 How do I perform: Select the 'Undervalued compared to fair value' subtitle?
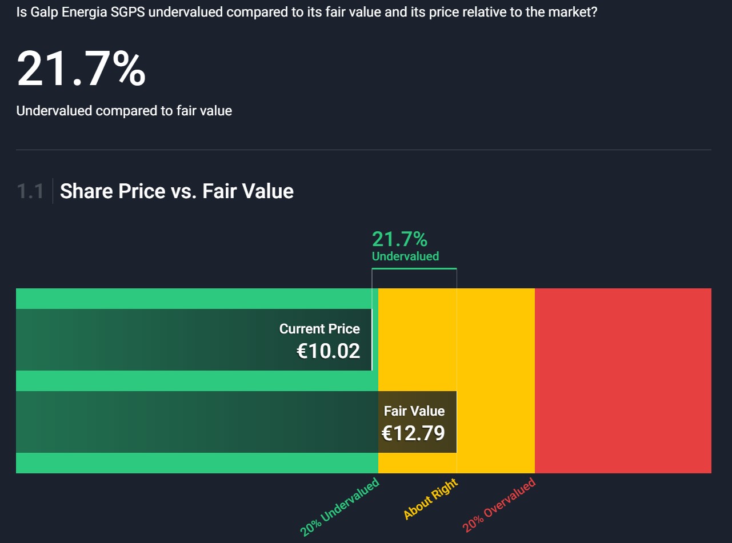tap(124, 111)
